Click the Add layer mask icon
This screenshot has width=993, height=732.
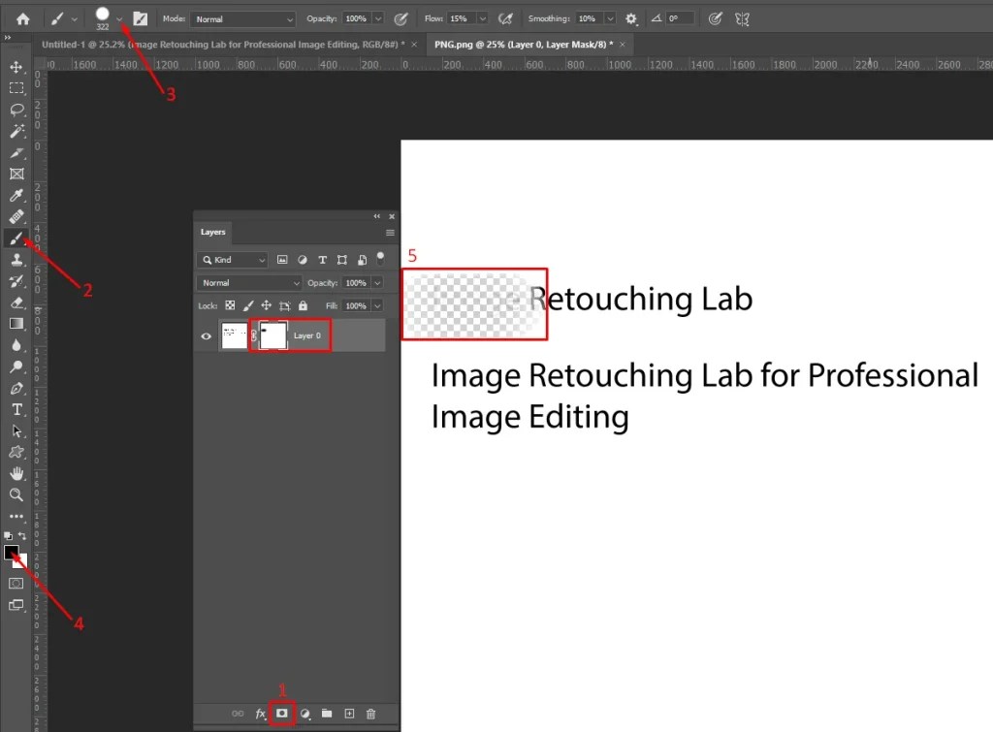click(282, 714)
